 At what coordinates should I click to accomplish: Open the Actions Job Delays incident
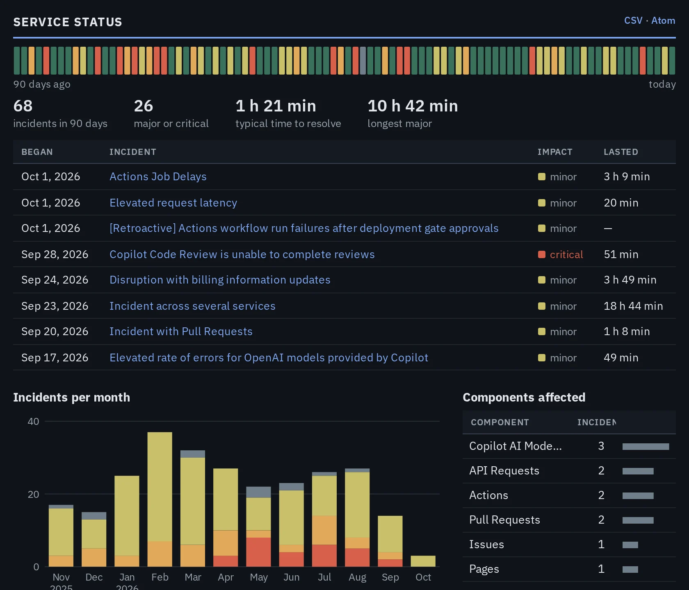click(158, 177)
